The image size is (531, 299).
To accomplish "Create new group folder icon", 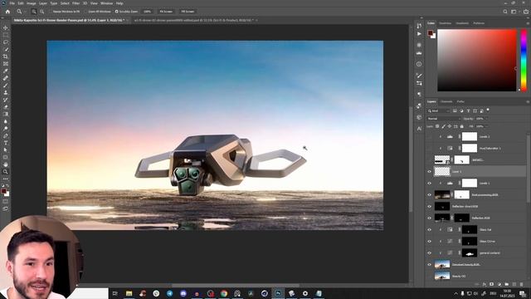I will tap(507, 284).
